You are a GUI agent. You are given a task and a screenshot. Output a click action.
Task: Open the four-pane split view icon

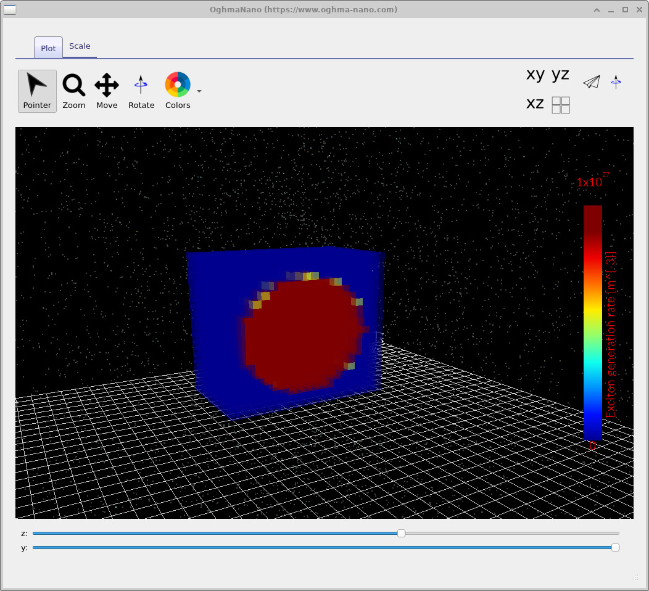(x=560, y=105)
